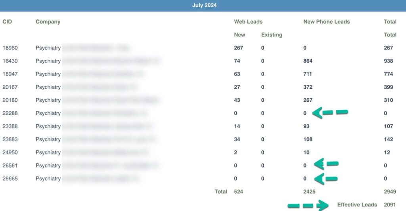Click the arrow pointing to Effective Leads

pyautogui.click(x=308, y=205)
